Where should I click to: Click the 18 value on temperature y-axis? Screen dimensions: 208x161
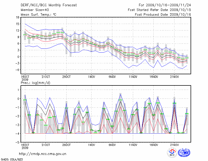pyautogui.click(x=17, y=17)
